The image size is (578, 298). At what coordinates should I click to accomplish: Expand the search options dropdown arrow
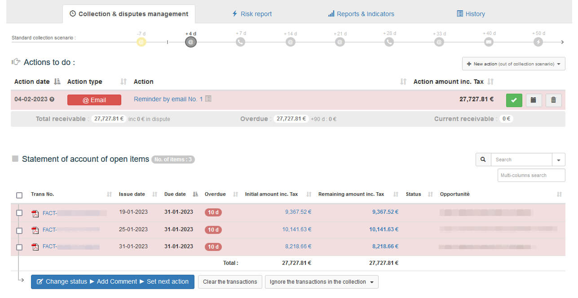(559, 160)
